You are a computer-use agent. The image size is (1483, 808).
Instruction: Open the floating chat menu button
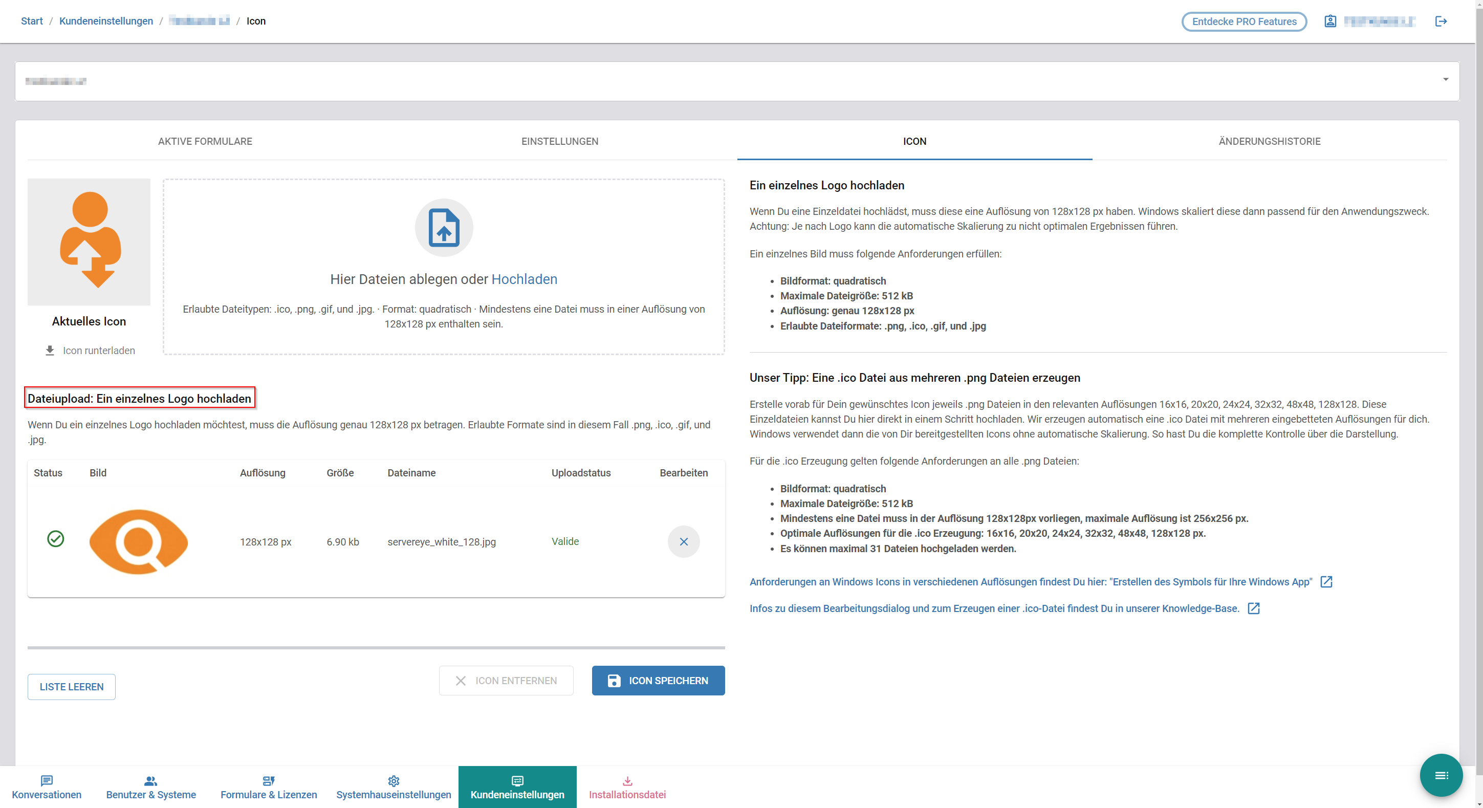point(1441,775)
